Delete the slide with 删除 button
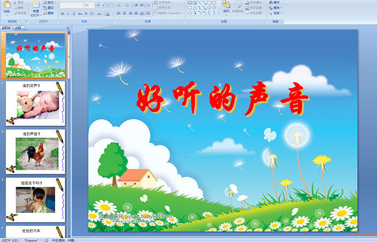Screen dimensions: 377x242 pyautogui.click(x=48, y=13)
